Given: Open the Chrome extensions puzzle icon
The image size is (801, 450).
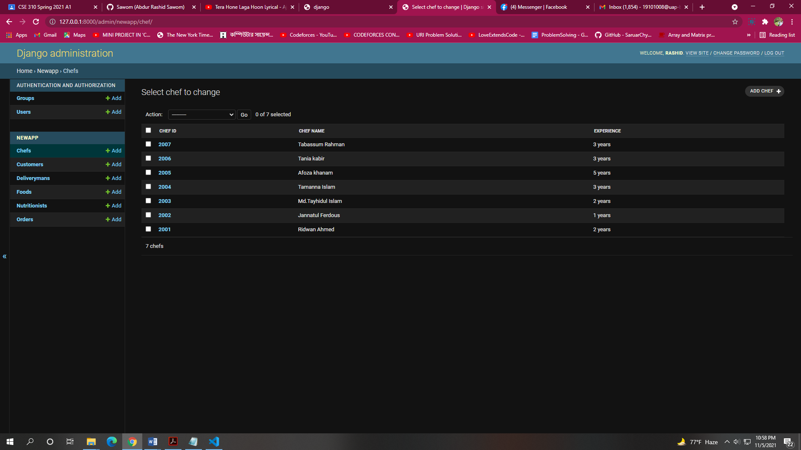Looking at the screenshot, I should point(765,22).
